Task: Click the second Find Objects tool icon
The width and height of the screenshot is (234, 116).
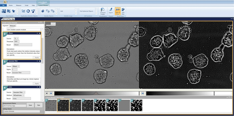Action: (9, 11)
